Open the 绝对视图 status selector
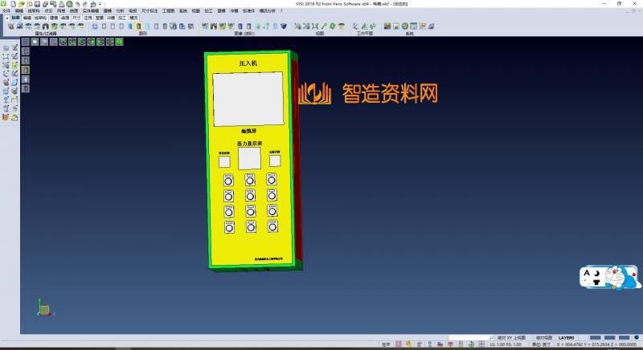643x350 pixels. (543, 338)
